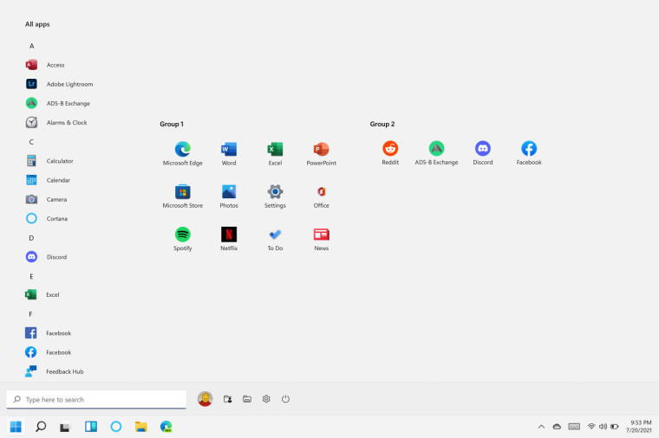Click the letter E section header
Screen dimensions: 659x438
31,276
